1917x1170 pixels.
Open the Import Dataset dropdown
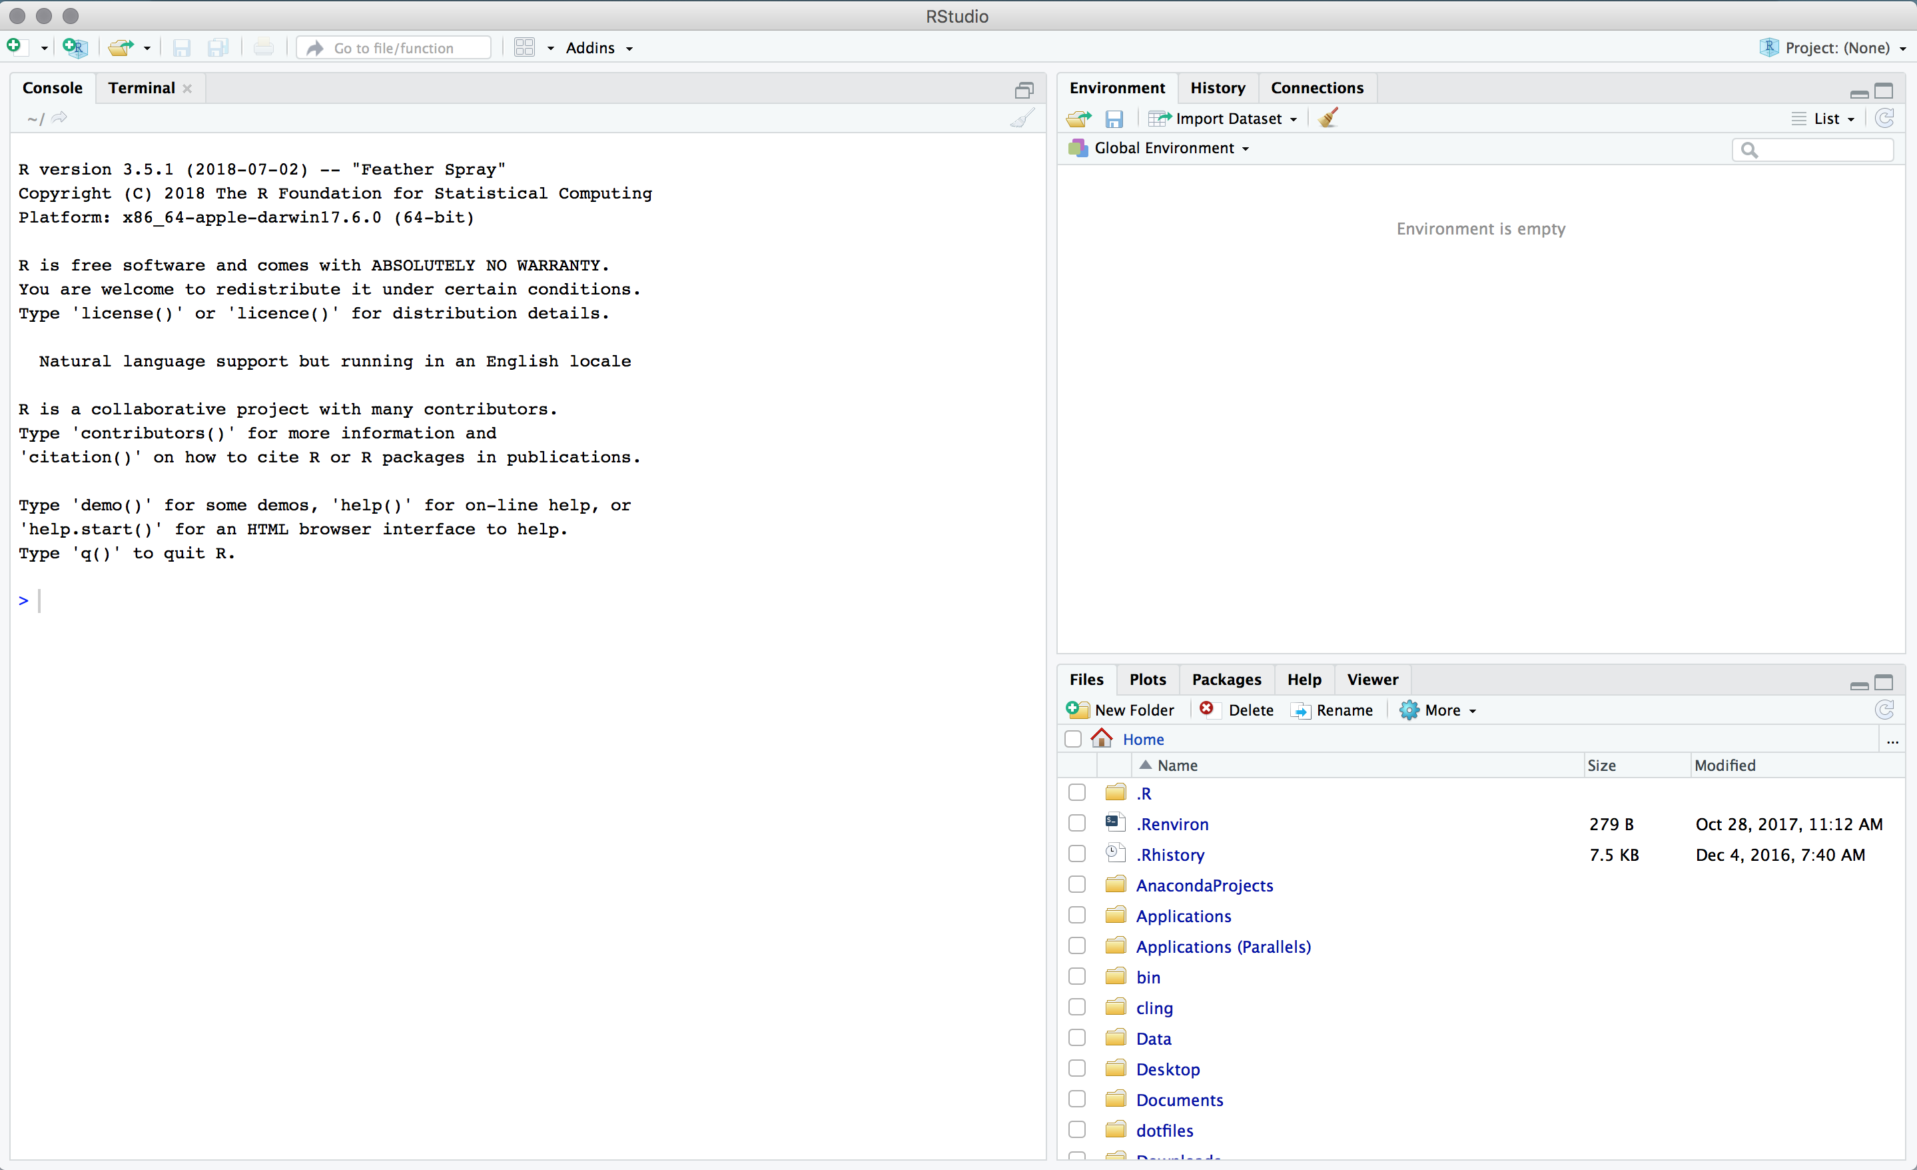[1223, 119]
